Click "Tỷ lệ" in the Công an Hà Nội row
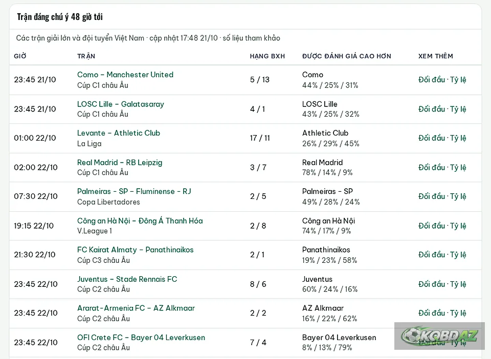The height and width of the screenshot is (359, 491). pyautogui.click(x=458, y=226)
